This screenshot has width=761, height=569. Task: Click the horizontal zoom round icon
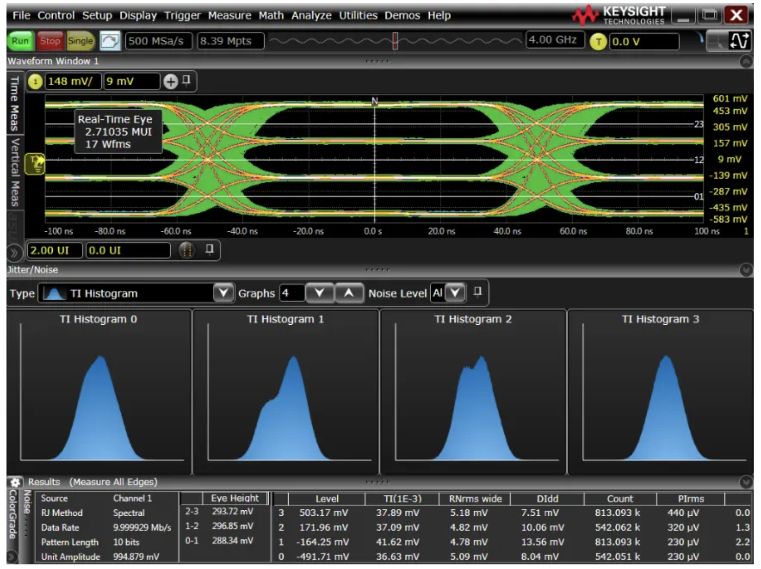click(x=186, y=250)
